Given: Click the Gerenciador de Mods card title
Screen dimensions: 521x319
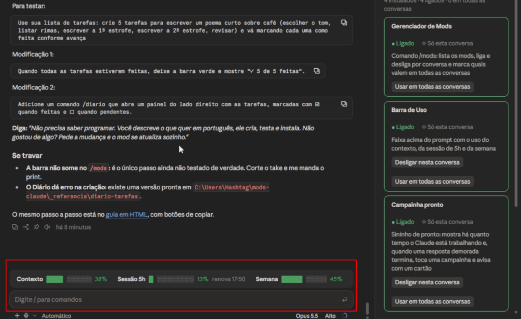Looking at the screenshot, I should [421, 26].
